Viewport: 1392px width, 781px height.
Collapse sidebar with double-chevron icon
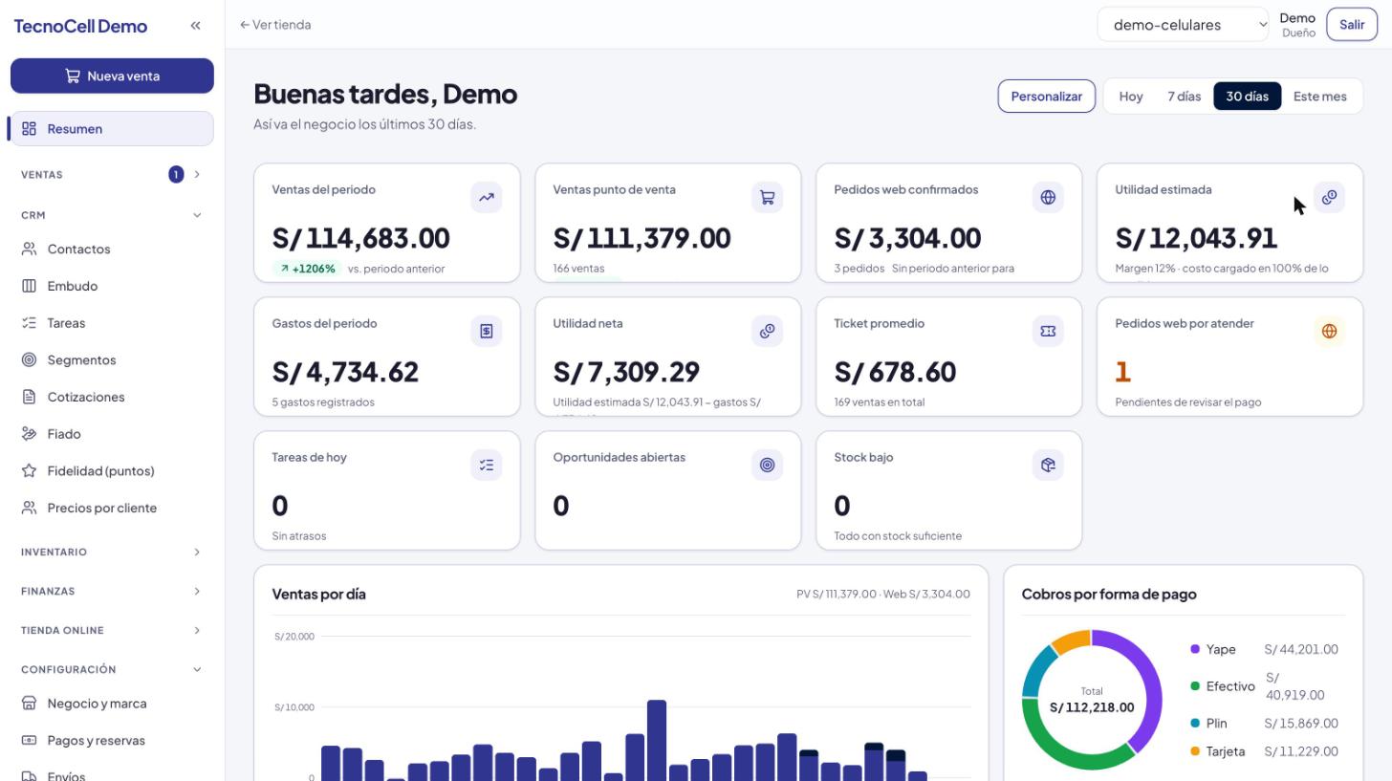(195, 26)
